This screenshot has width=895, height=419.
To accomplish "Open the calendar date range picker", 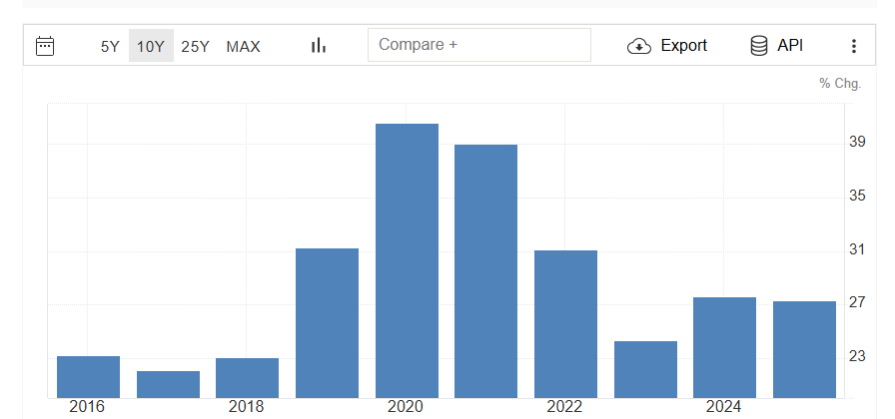I will (x=45, y=46).
